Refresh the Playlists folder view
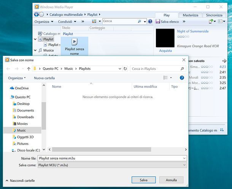The image size is (232, 189). point(125,68)
